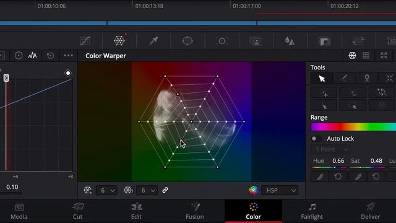396x223 pixels.
Task: Click the Range hue spectrum bar
Action: tap(353, 126)
